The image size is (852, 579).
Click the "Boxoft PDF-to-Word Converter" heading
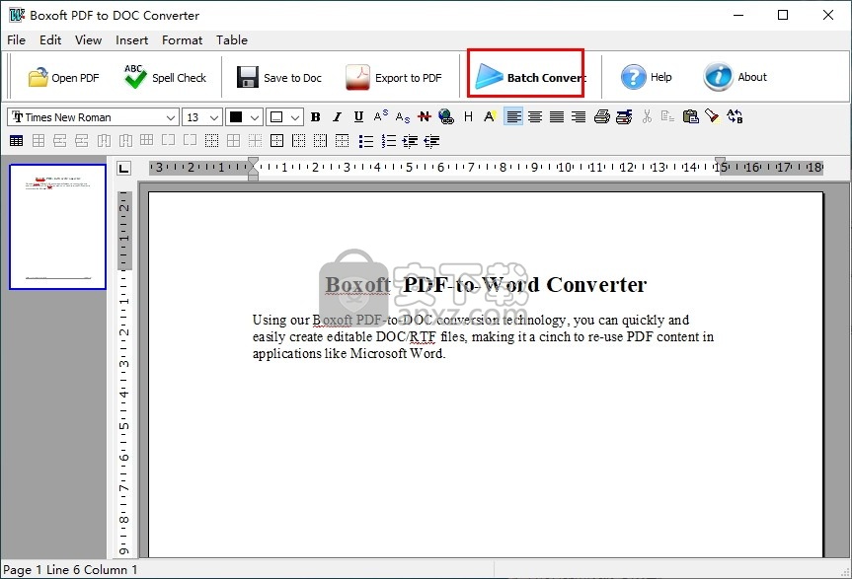pyautogui.click(x=486, y=284)
